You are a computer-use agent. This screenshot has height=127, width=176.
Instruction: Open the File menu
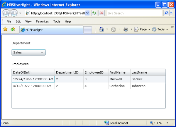9,21
